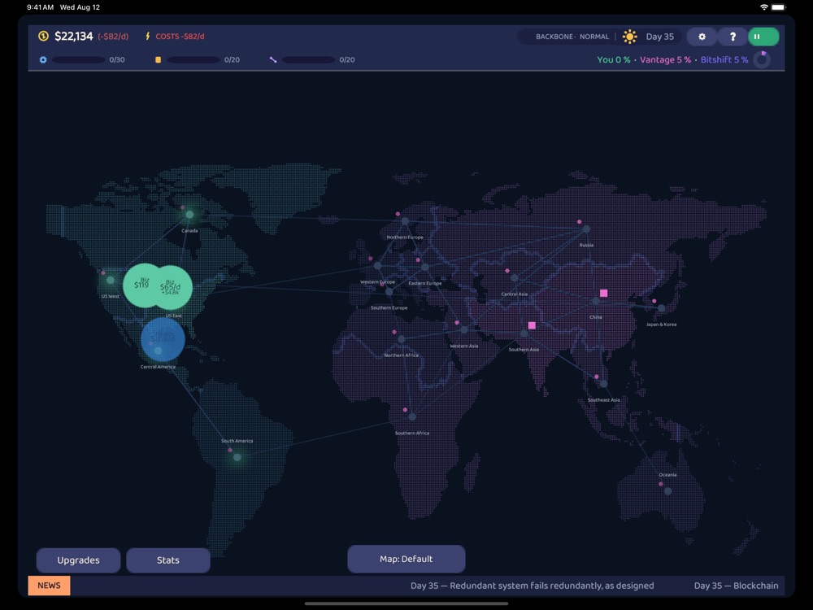This screenshot has height=610, width=813.
Task: Click the You 0 % share label
Action: pyautogui.click(x=613, y=59)
